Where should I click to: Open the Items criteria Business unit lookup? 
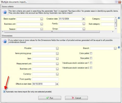[x=42, y=24]
